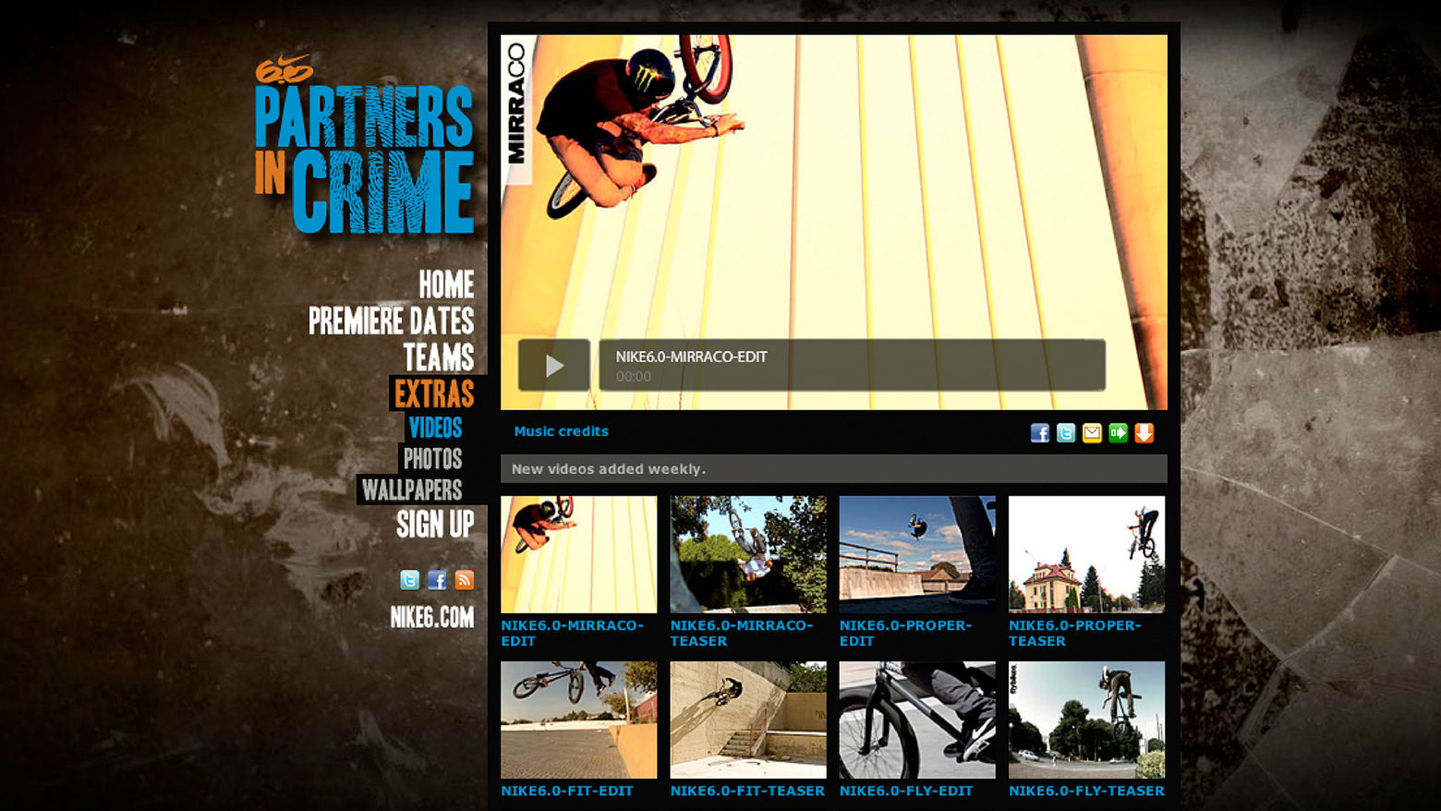Open Teams section
Viewport: 1441px width, 811px height.
[x=439, y=357]
